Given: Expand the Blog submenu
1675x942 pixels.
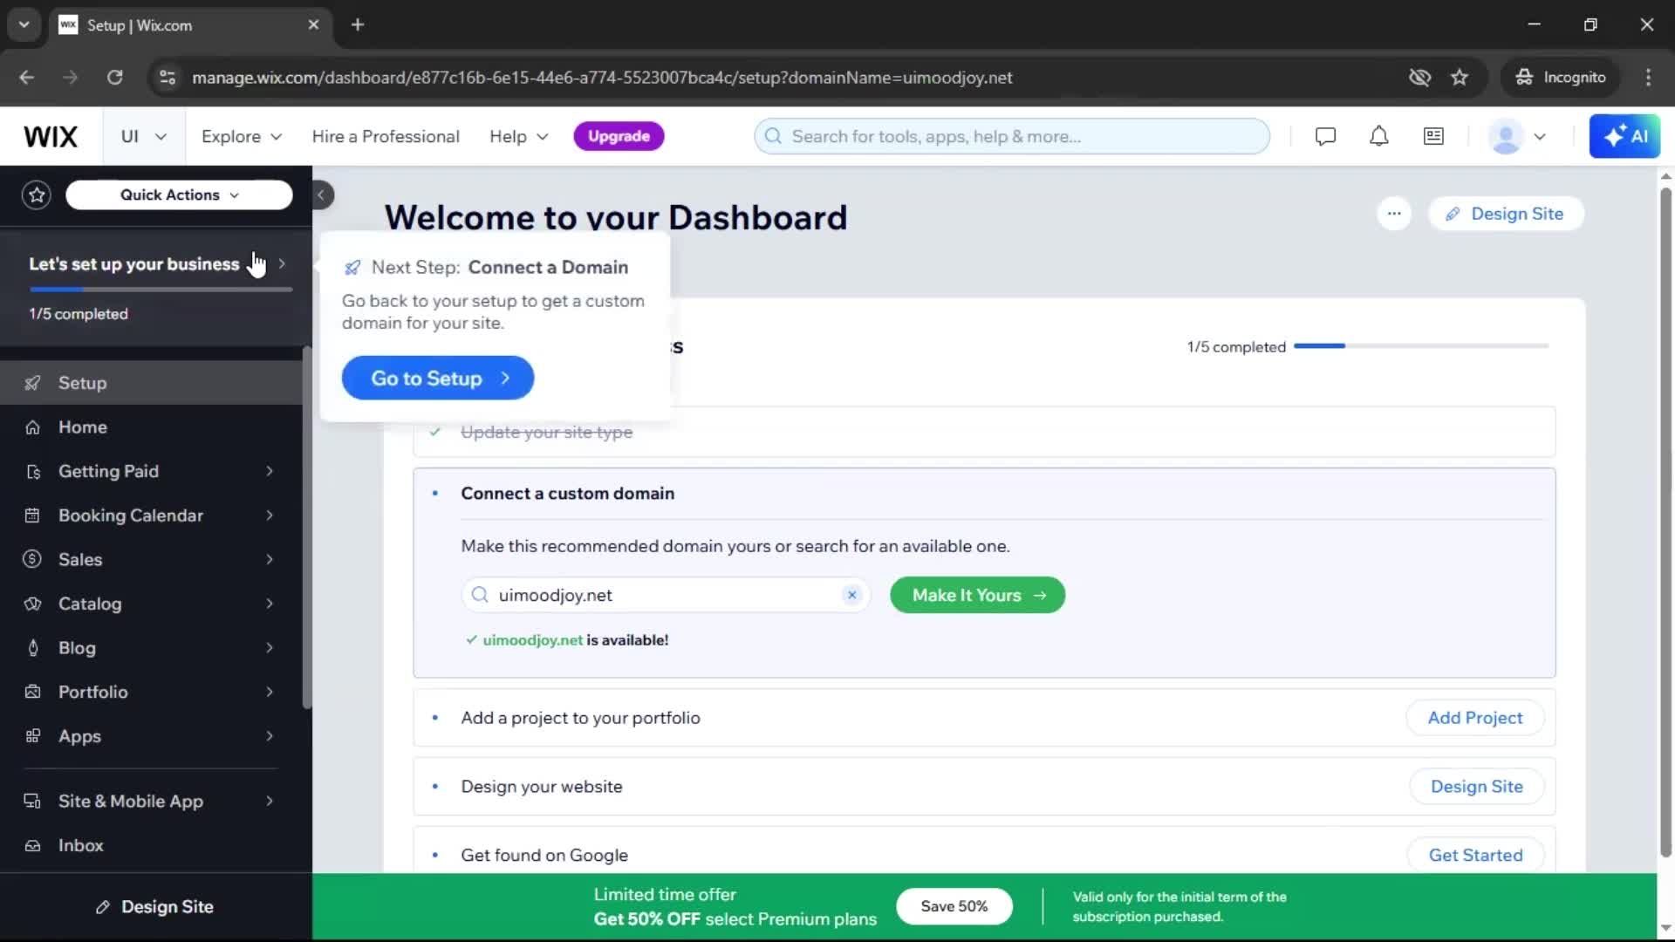Looking at the screenshot, I should tap(270, 647).
